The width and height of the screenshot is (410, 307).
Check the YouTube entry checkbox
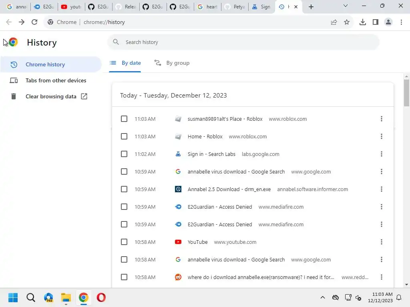[124, 242]
